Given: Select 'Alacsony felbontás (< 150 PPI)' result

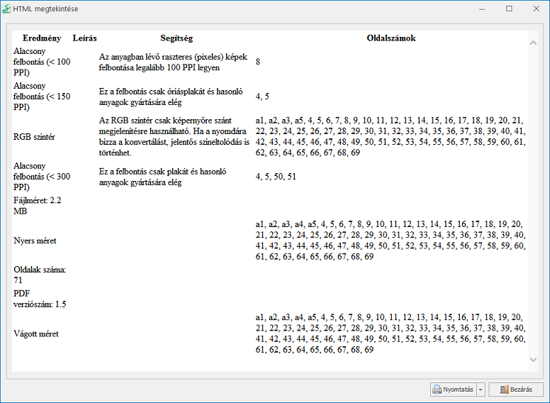Looking at the screenshot, I should (x=42, y=96).
